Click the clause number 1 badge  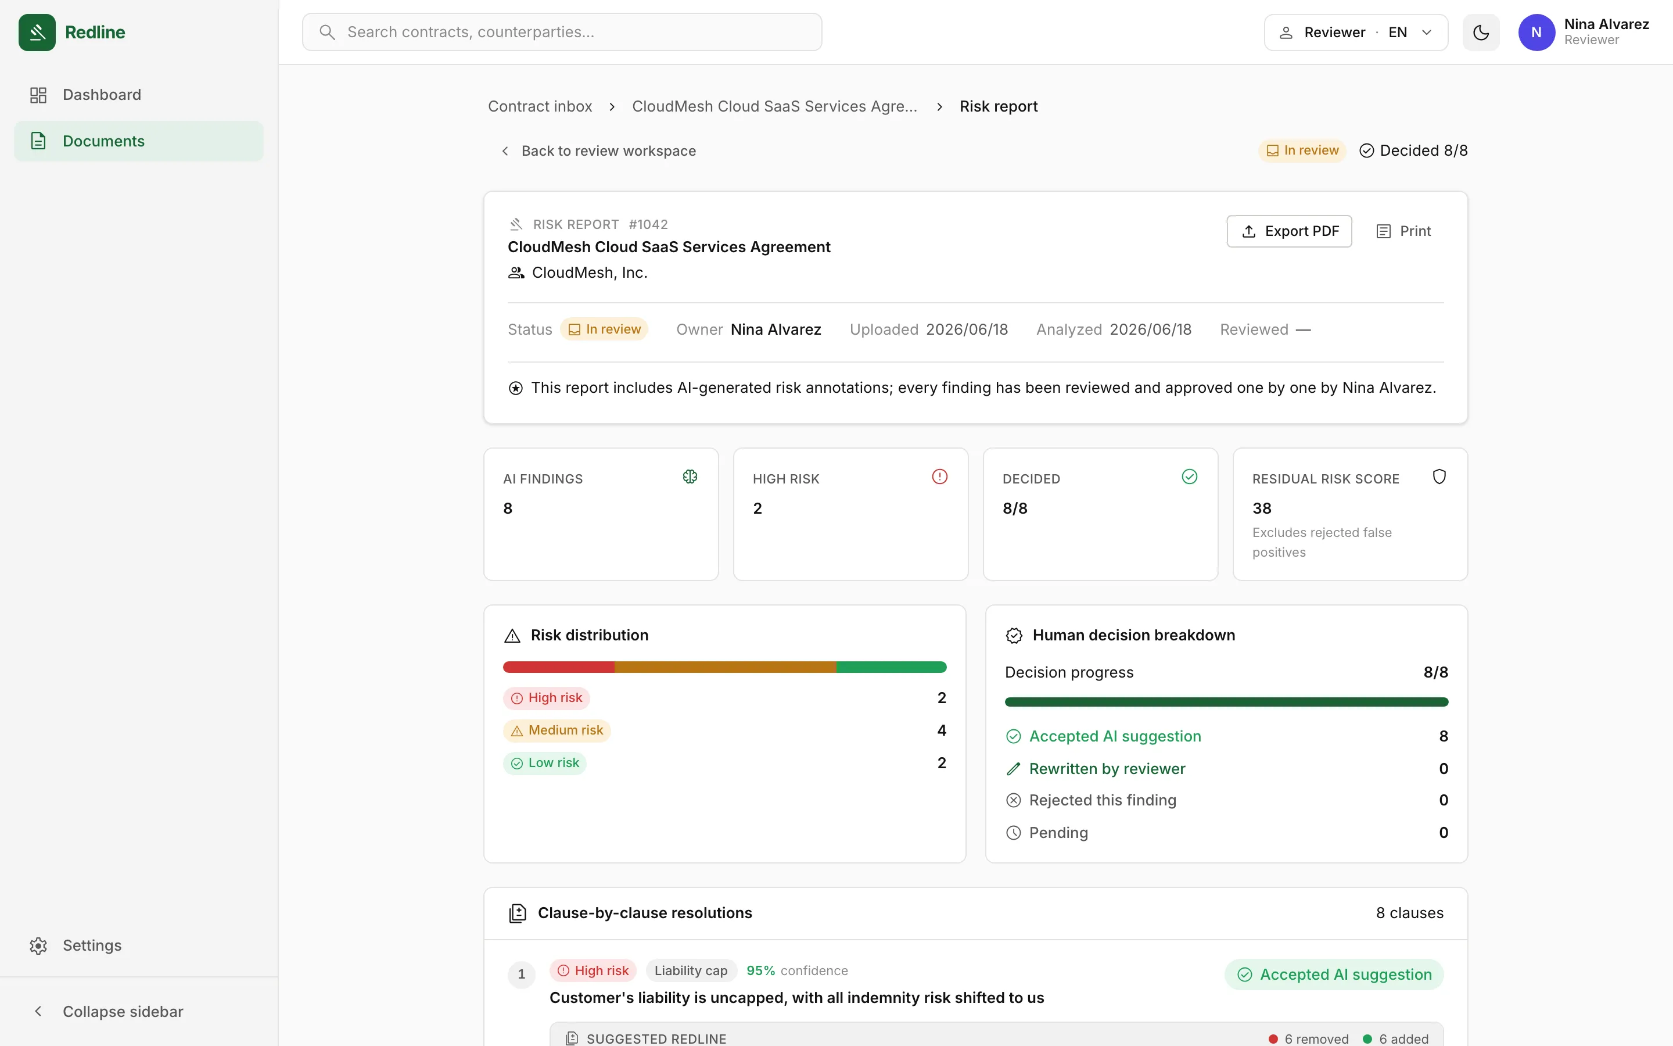click(x=521, y=975)
